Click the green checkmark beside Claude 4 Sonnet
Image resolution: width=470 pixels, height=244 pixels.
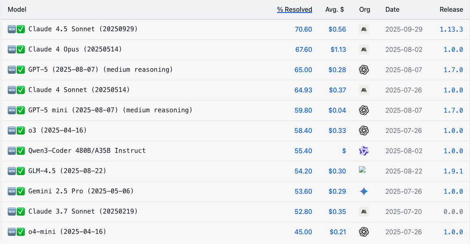(21, 90)
